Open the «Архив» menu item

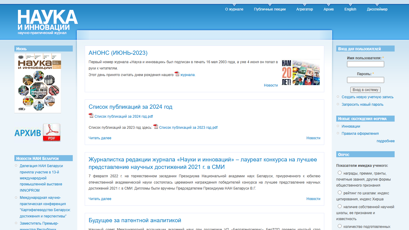(x=328, y=9)
